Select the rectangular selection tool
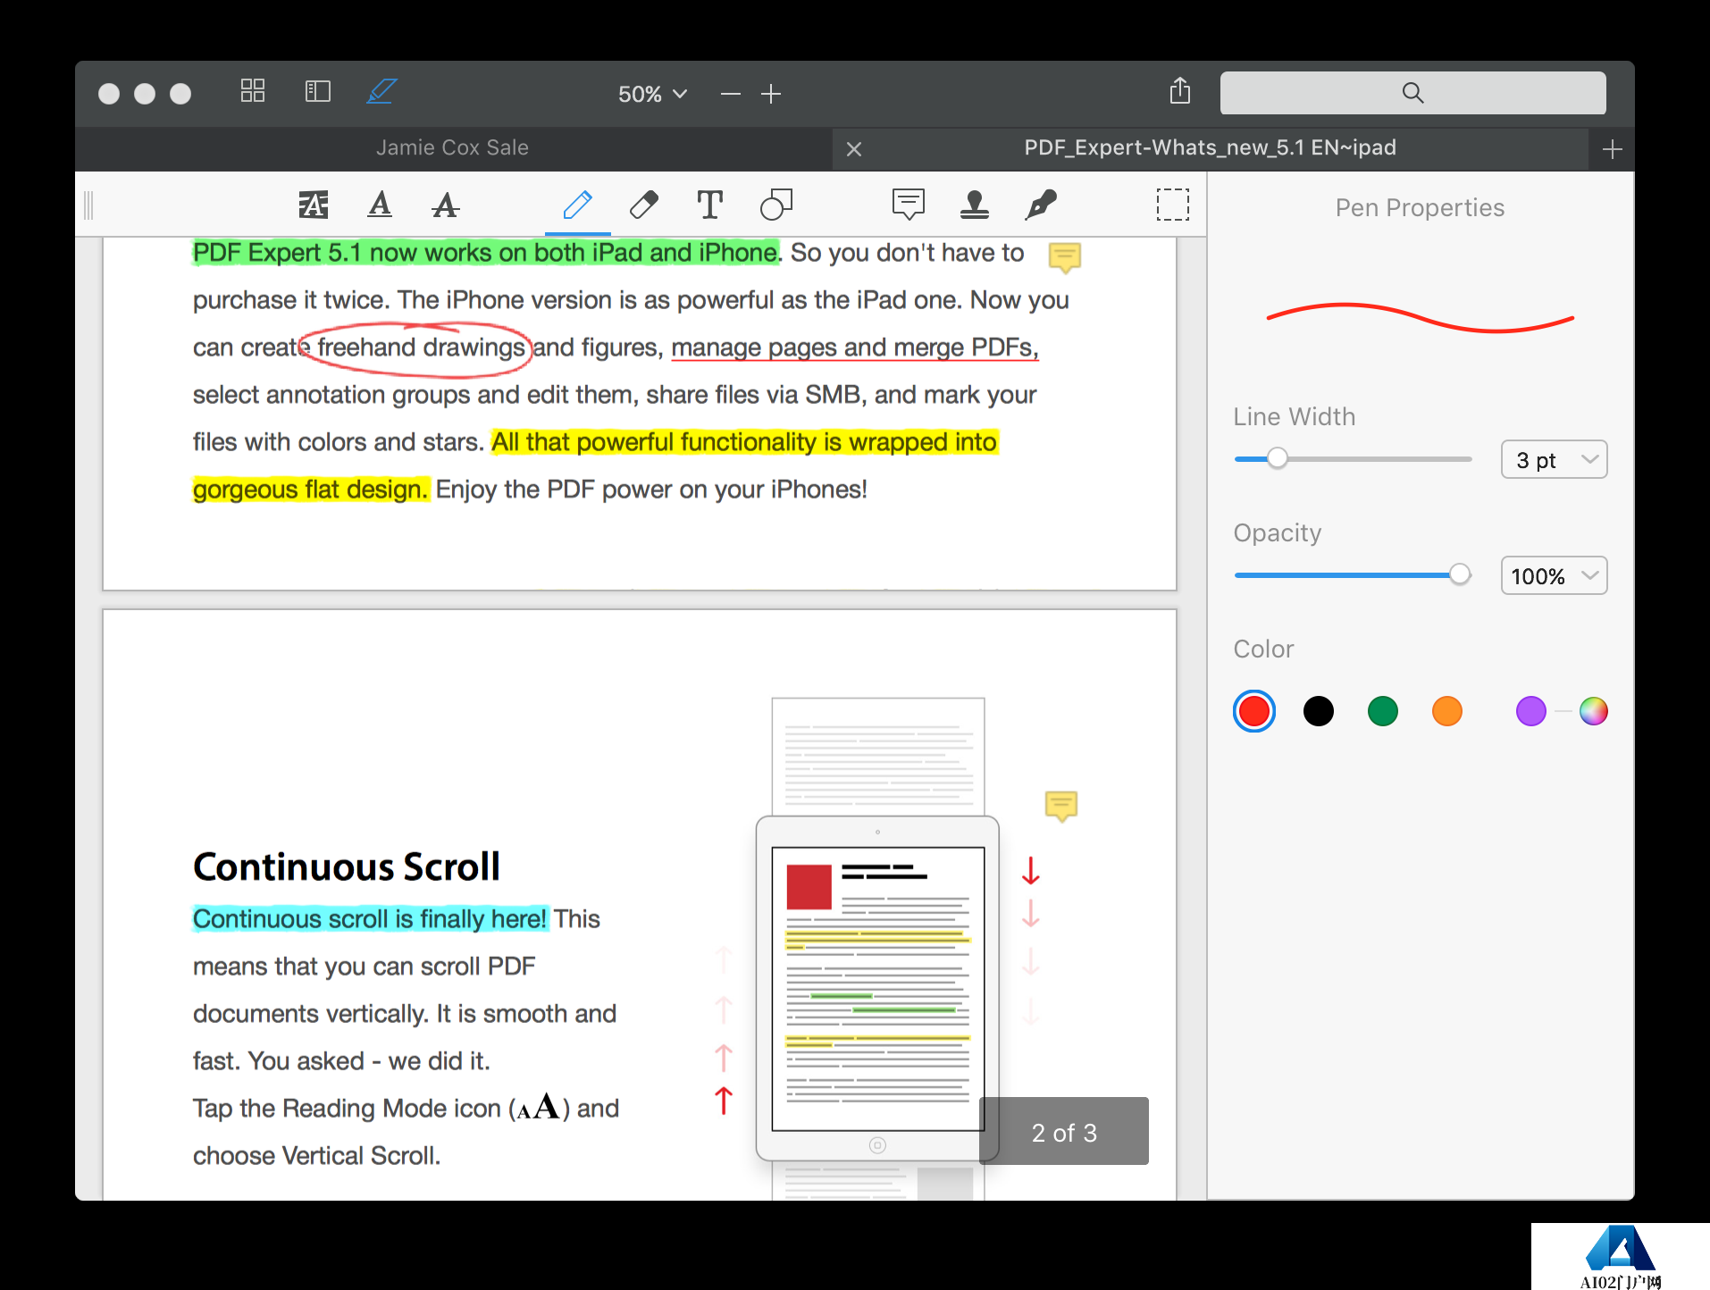This screenshot has width=1710, height=1290. pyautogui.click(x=1173, y=205)
